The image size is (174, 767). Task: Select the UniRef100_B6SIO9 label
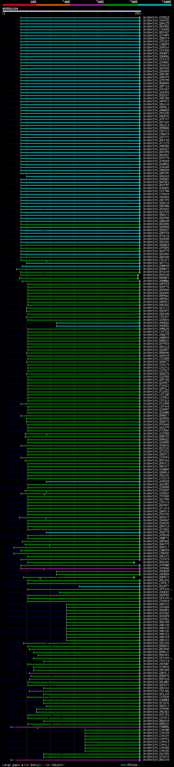point(156,760)
